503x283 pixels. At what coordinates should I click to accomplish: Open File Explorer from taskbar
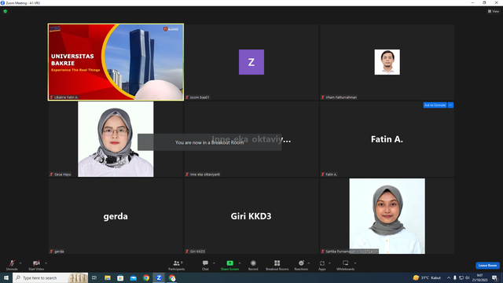pos(108,277)
